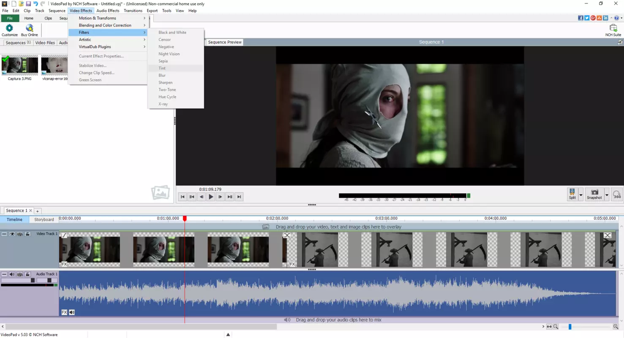Toggle Audio Track 1 group linking

click(x=19, y=274)
